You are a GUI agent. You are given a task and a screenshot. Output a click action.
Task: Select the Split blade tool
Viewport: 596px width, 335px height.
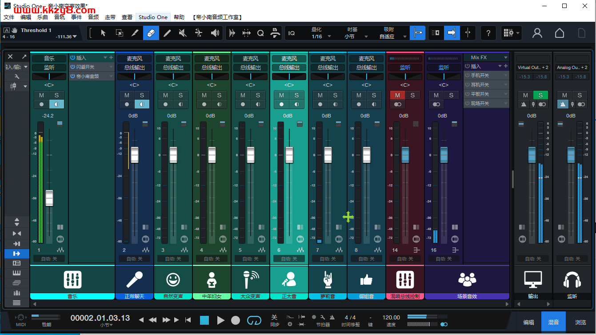tap(135, 33)
